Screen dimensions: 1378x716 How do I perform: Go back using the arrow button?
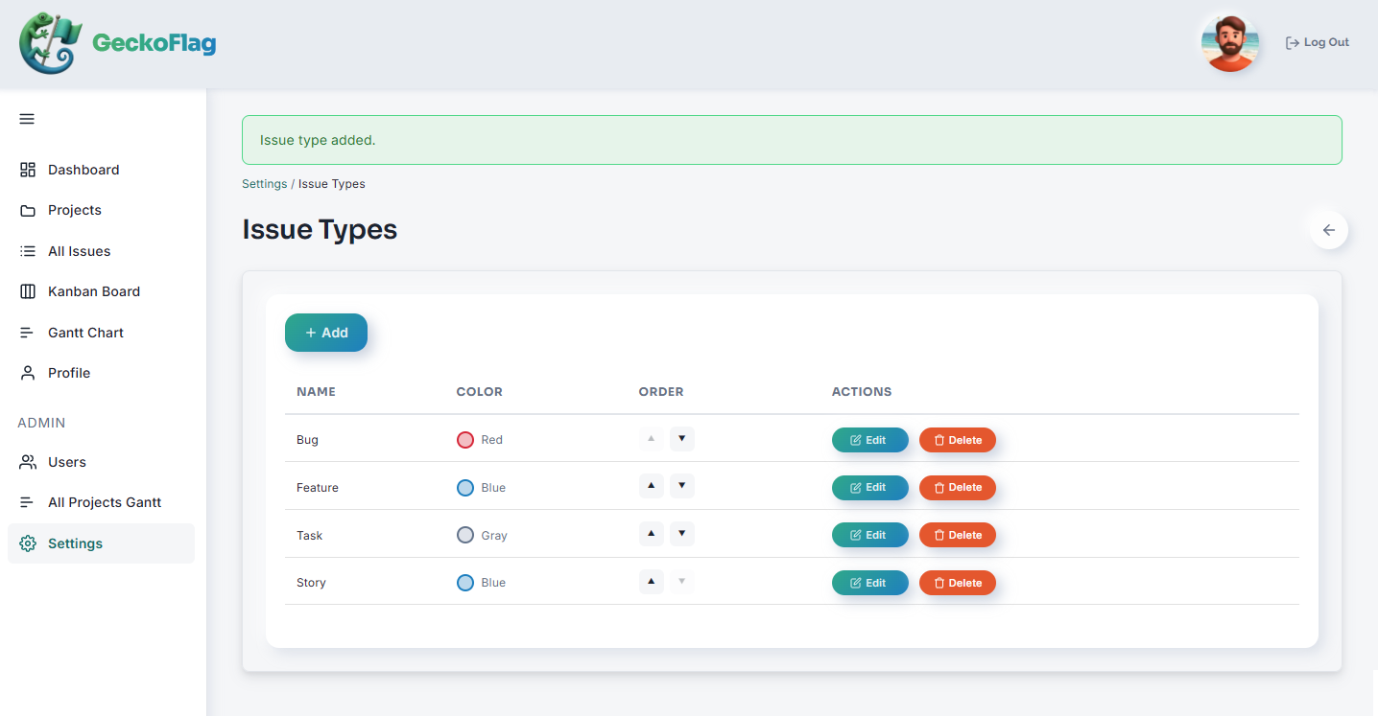pos(1329,230)
